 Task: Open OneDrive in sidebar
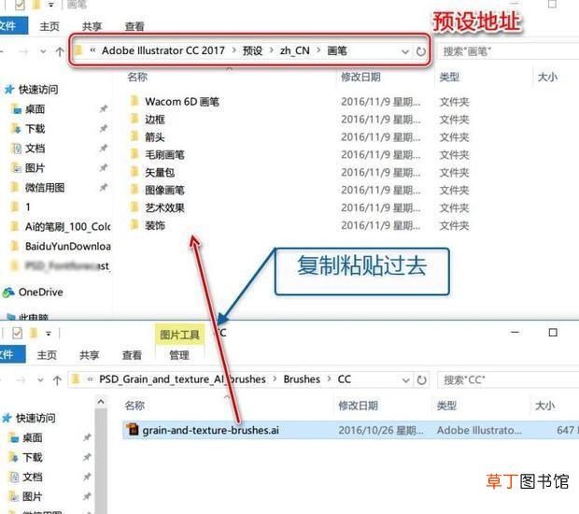pyautogui.click(x=40, y=293)
